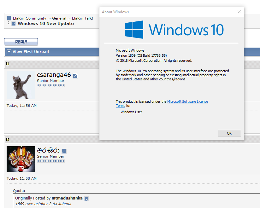Click OK in About Windows dialog
Screen dimensions: 260x208
point(229,133)
